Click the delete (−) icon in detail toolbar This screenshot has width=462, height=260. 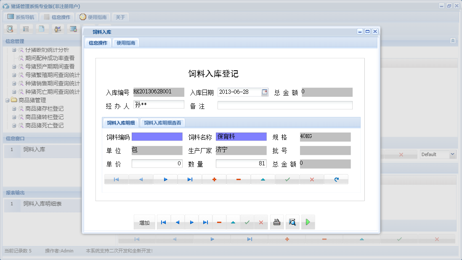pyautogui.click(x=239, y=179)
